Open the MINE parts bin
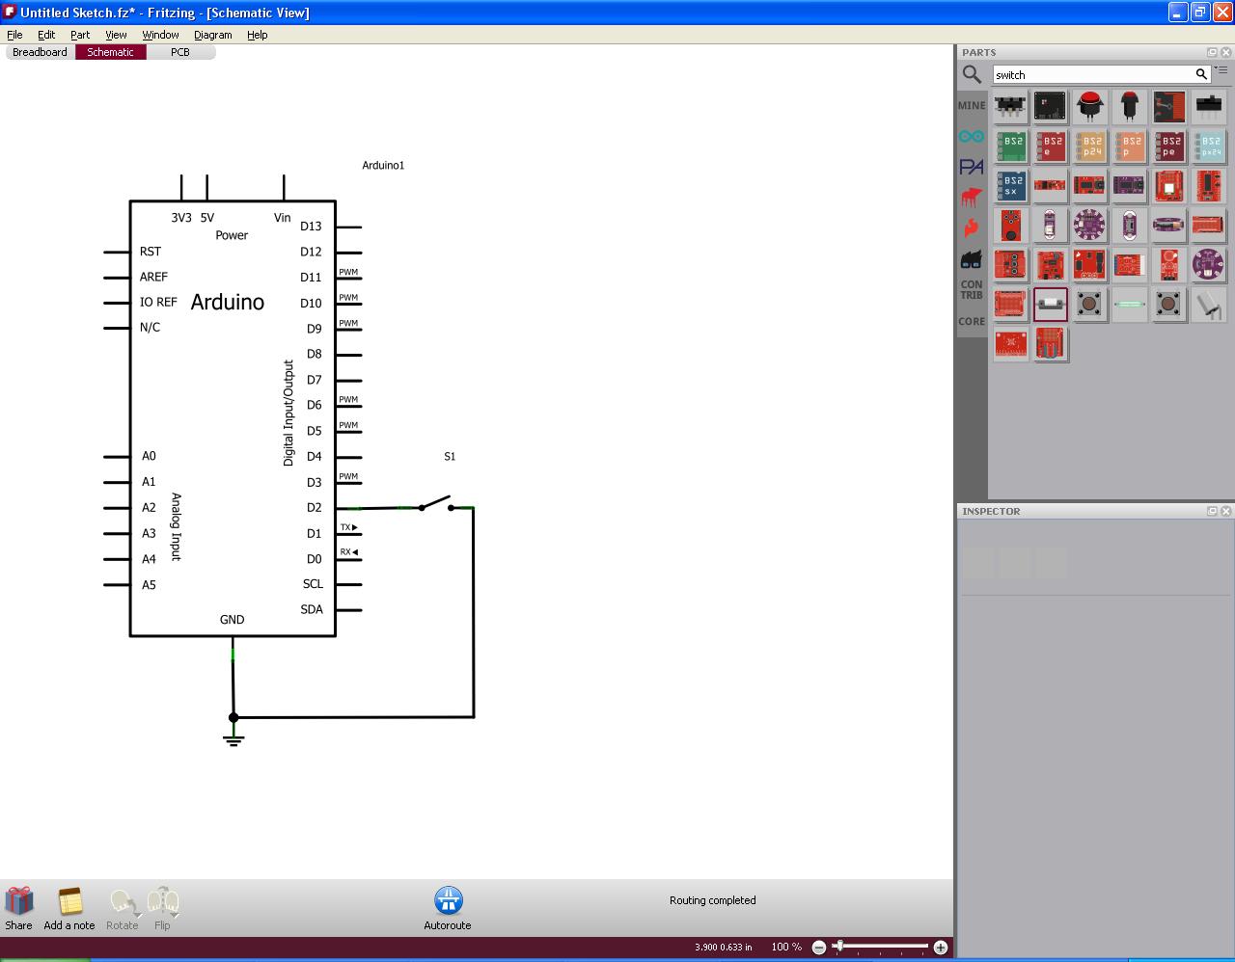 (x=972, y=106)
